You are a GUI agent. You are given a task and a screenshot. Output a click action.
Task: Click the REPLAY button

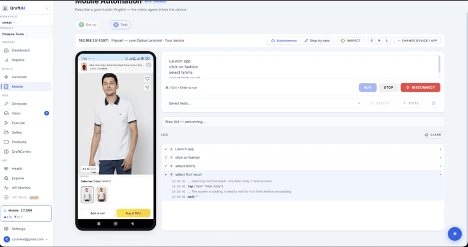[x=381, y=103]
